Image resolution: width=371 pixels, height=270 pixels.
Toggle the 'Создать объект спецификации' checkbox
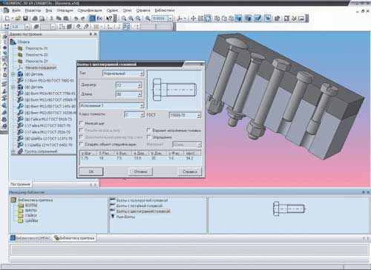pyautogui.click(x=81, y=144)
